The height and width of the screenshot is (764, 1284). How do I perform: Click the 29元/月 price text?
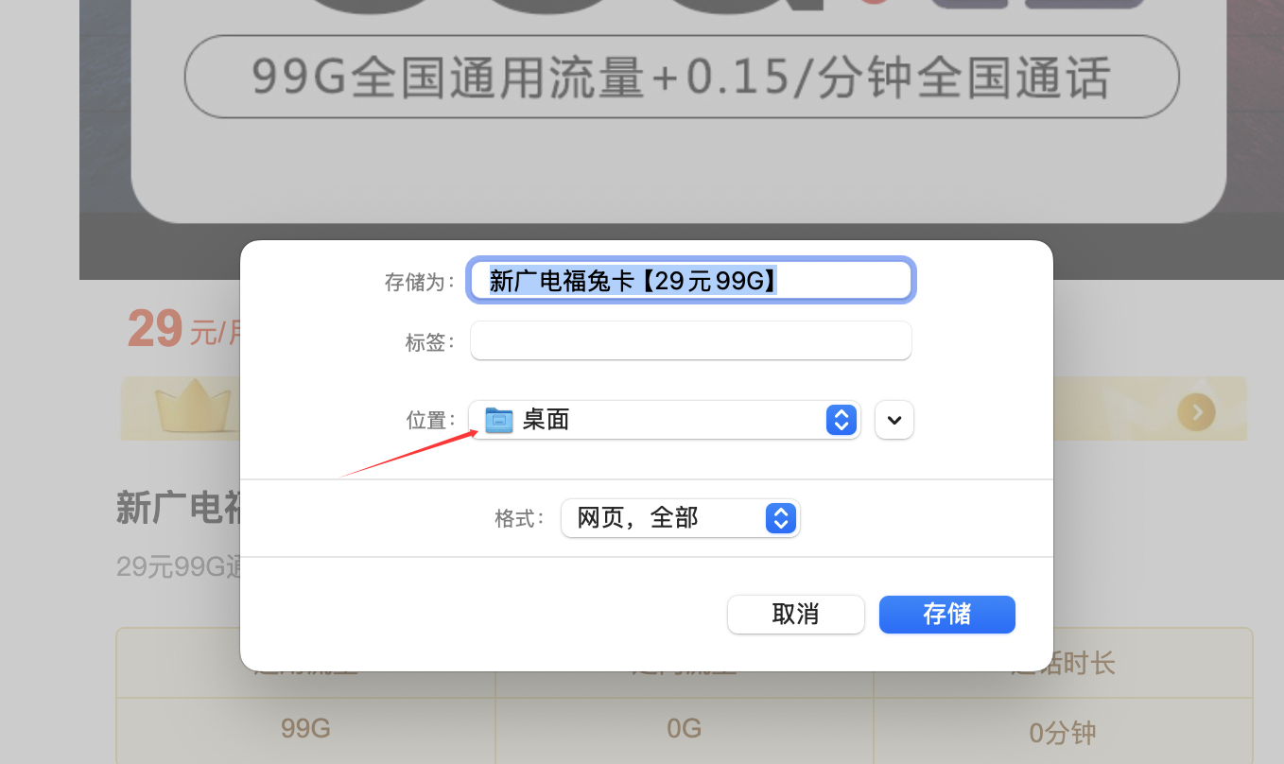click(183, 330)
